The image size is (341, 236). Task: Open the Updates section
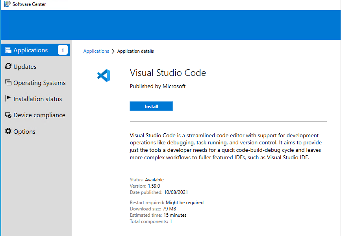(x=26, y=66)
